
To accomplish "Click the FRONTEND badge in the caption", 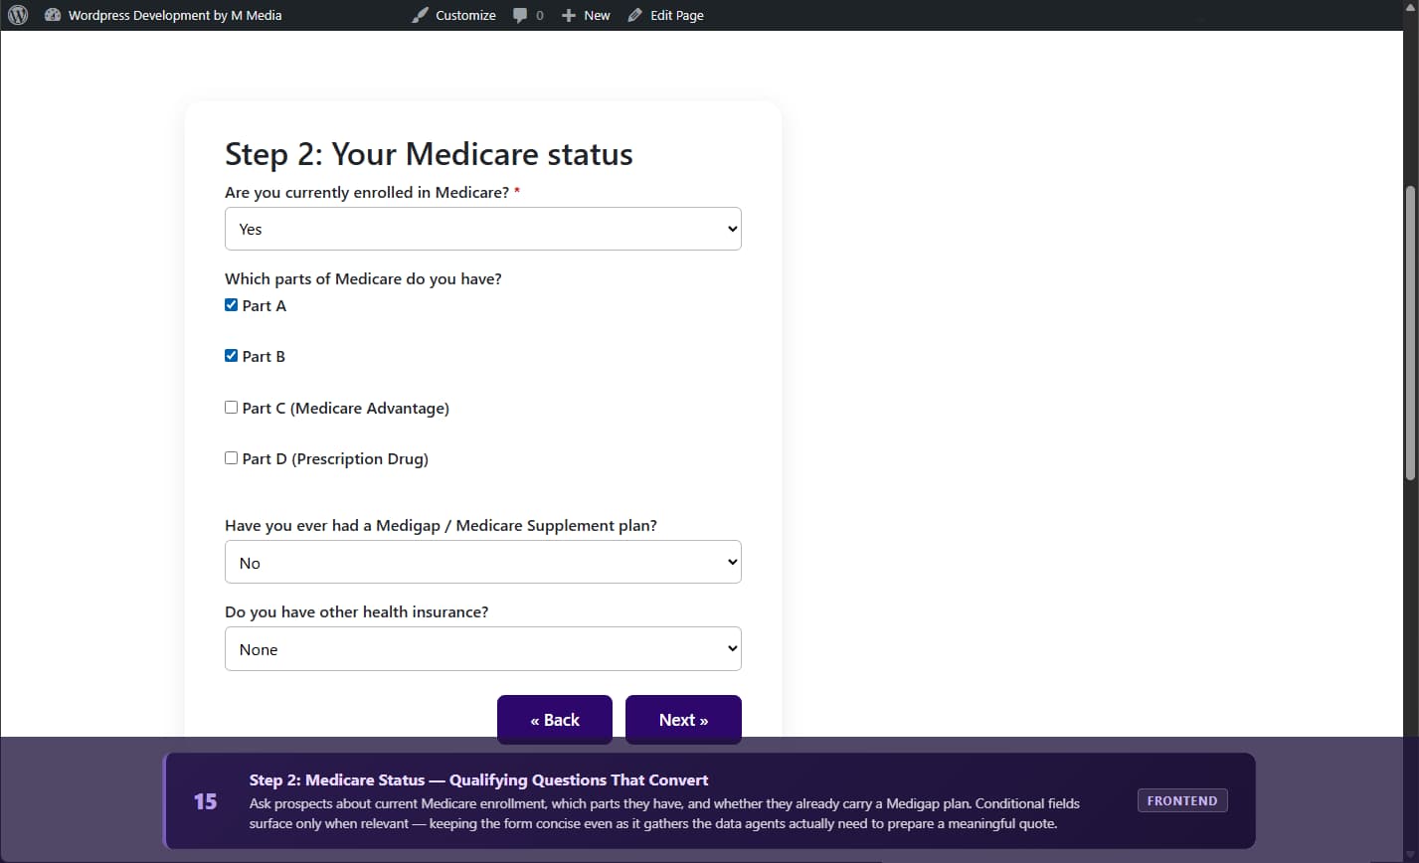I will pyautogui.click(x=1181, y=801).
